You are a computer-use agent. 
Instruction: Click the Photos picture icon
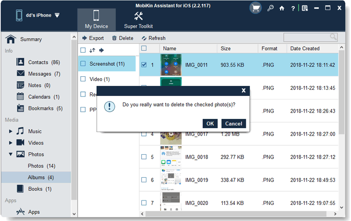click(21, 154)
